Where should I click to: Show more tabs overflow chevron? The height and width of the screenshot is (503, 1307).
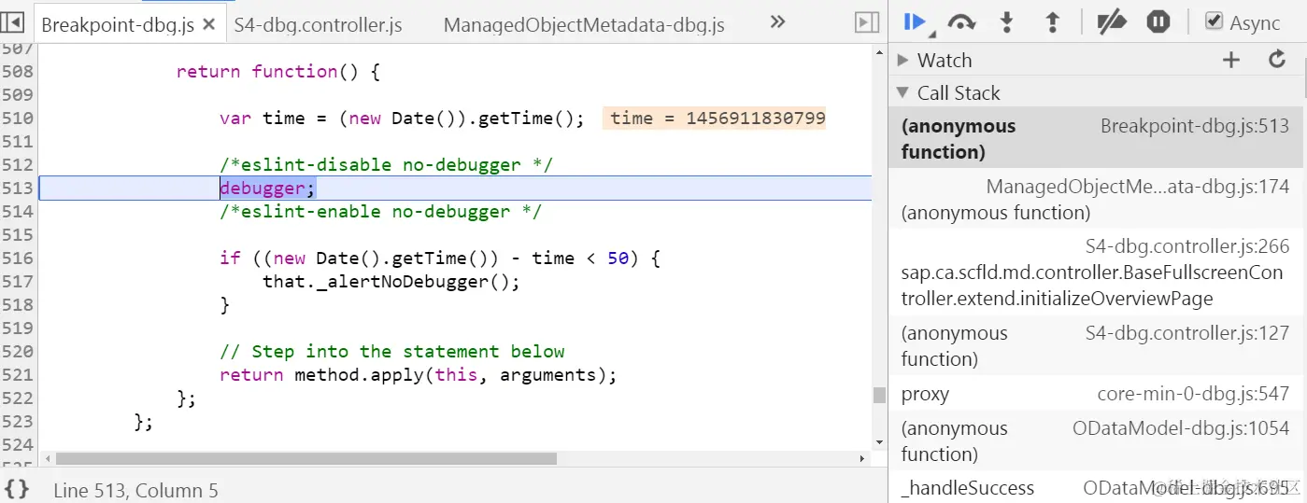777,21
